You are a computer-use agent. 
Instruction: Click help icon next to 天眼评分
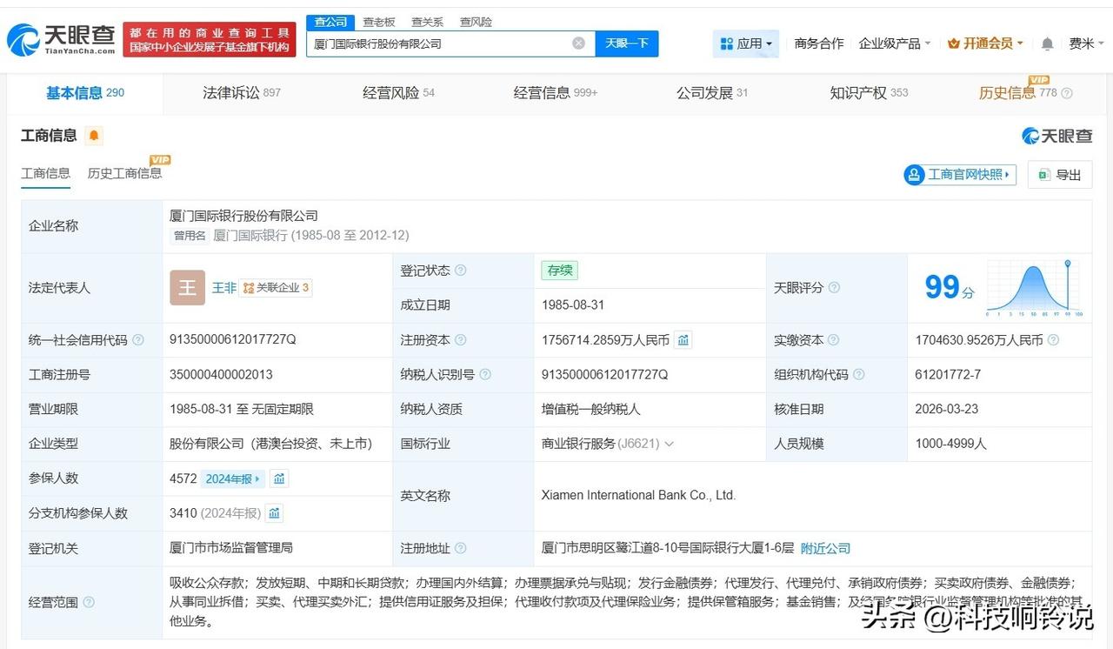[834, 288]
